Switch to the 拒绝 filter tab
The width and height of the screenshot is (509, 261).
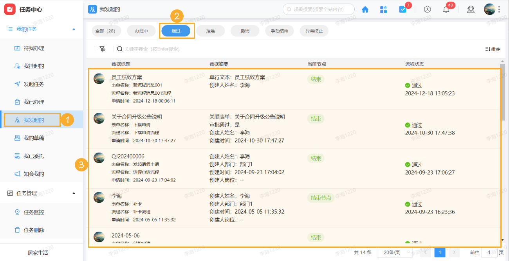pyautogui.click(x=210, y=30)
